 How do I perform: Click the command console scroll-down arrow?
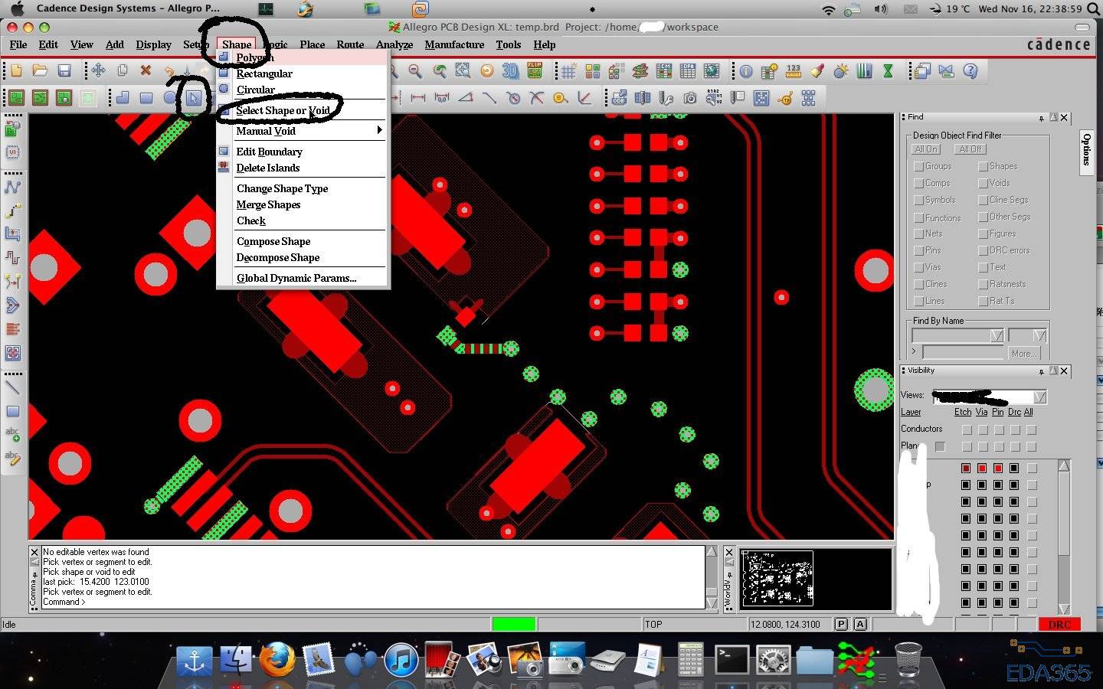(x=712, y=602)
